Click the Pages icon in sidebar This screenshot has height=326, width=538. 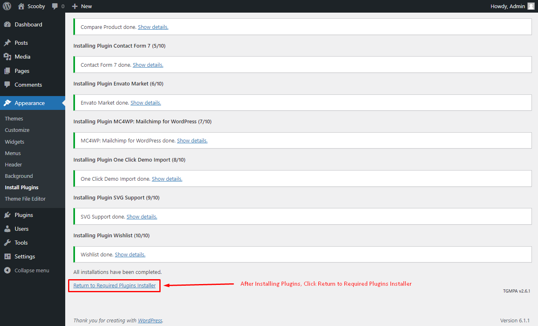pos(7,71)
